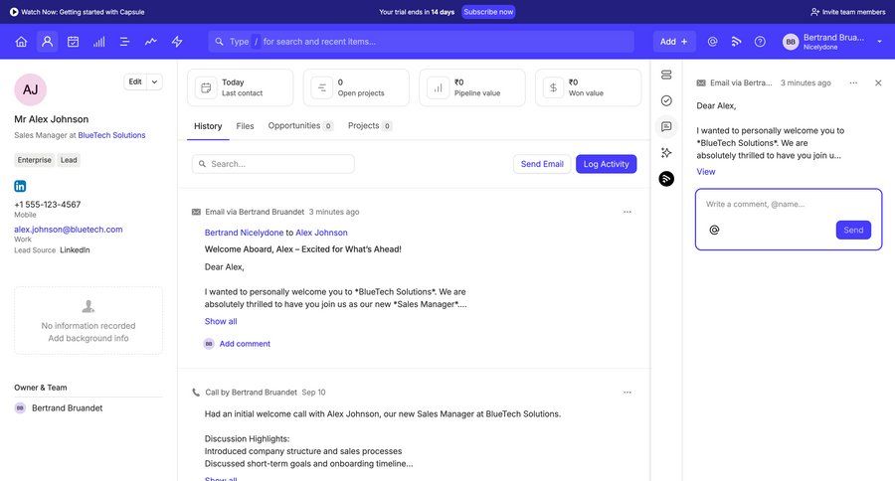Screen dimensions: 895x481
Task: Open the Bertrand Nicelydone sender link
Action: click(x=244, y=233)
